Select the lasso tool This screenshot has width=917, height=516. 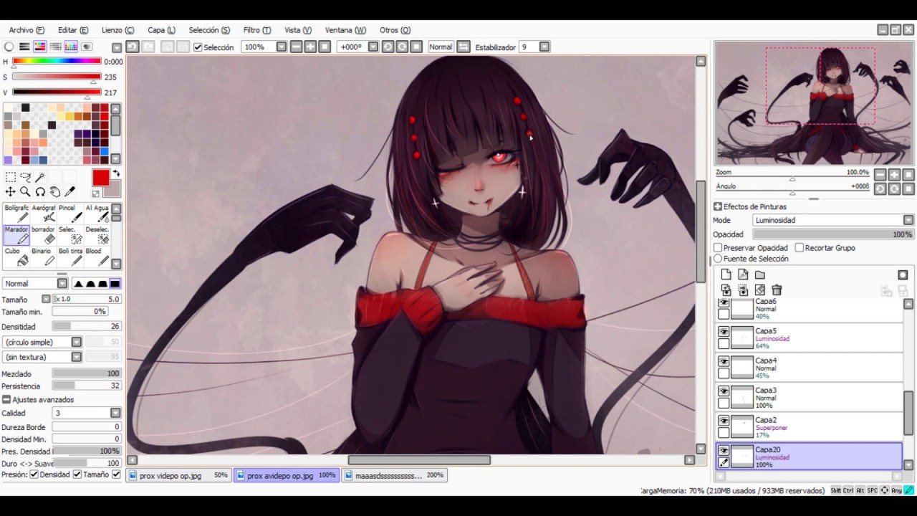(25, 177)
